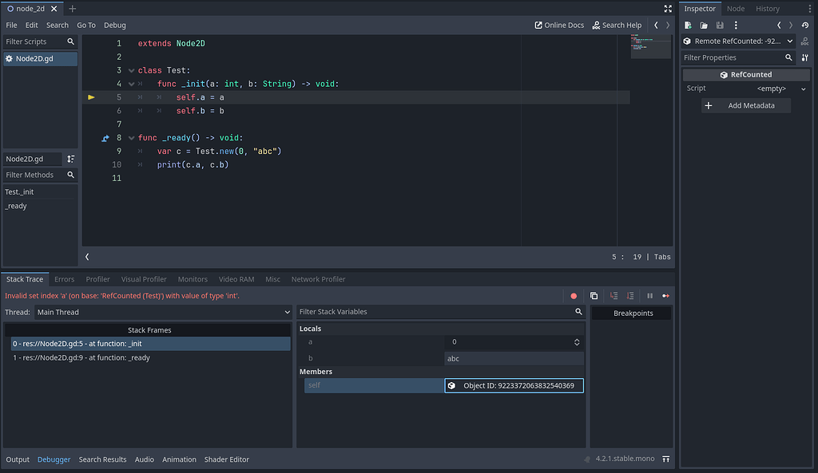Click the method sort icon beside Node2D.gd

pyautogui.click(x=70, y=159)
